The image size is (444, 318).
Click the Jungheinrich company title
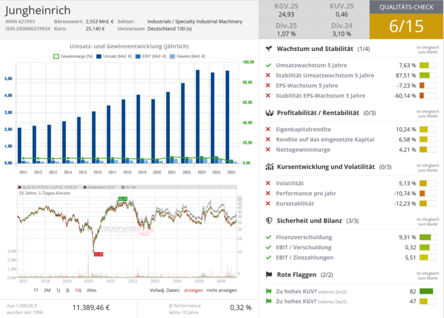pos(38,10)
